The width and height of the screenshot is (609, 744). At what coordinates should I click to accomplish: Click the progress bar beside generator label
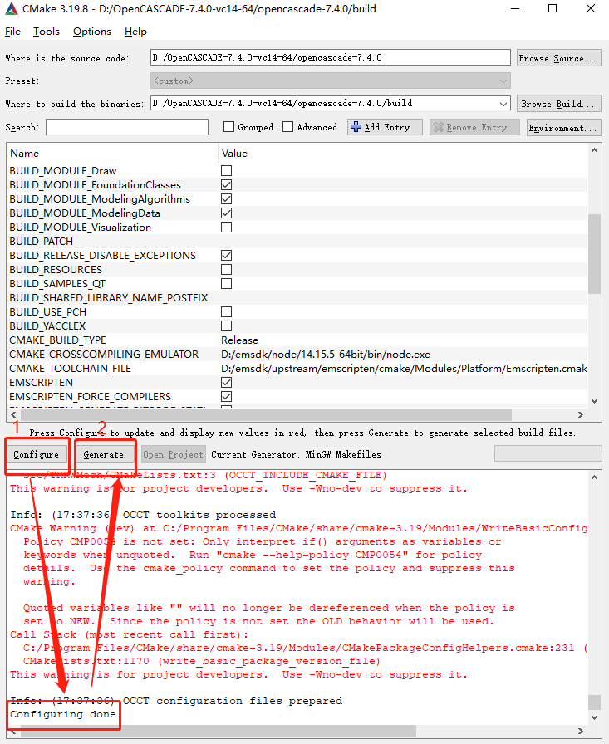coord(548,453)
